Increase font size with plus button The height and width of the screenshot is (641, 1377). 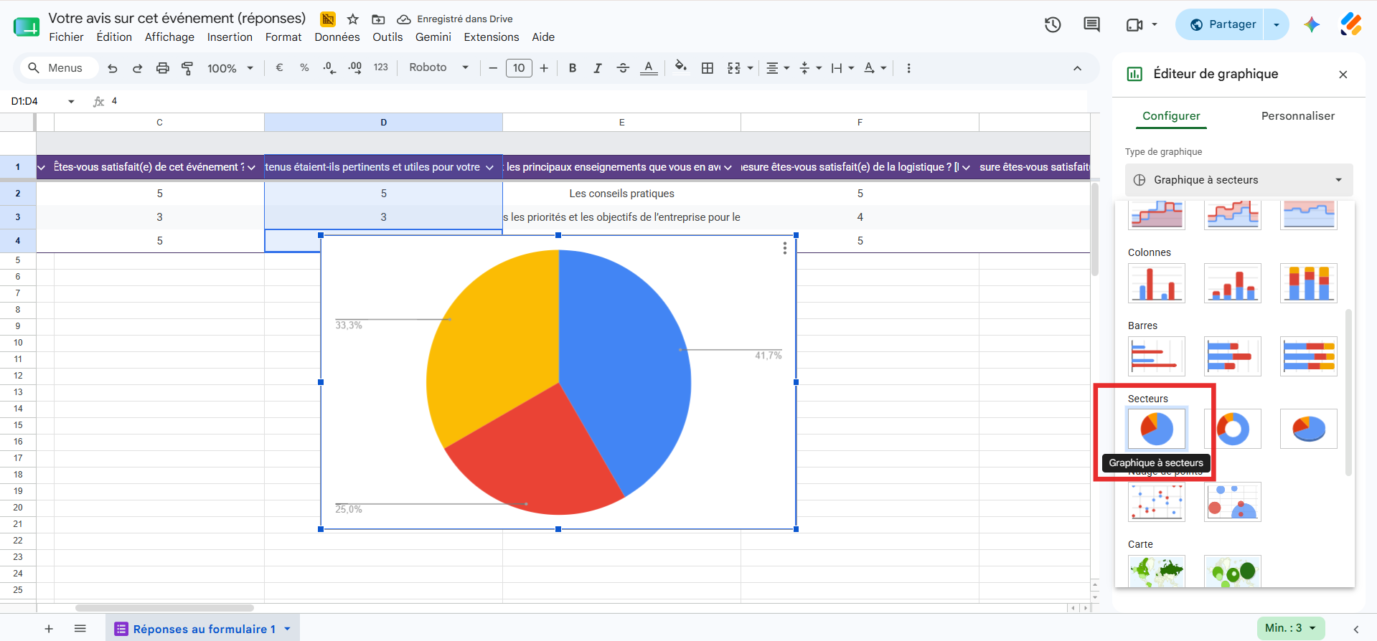point(544,68)
